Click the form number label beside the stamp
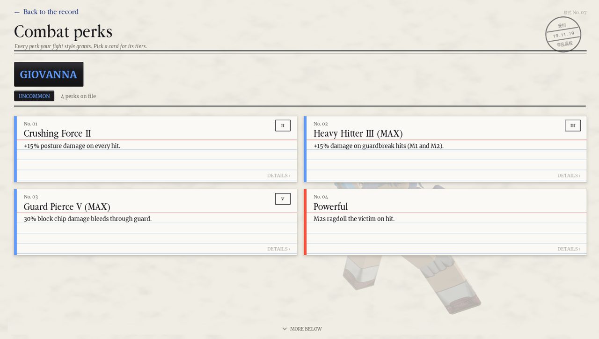 [x=575, y=13]
